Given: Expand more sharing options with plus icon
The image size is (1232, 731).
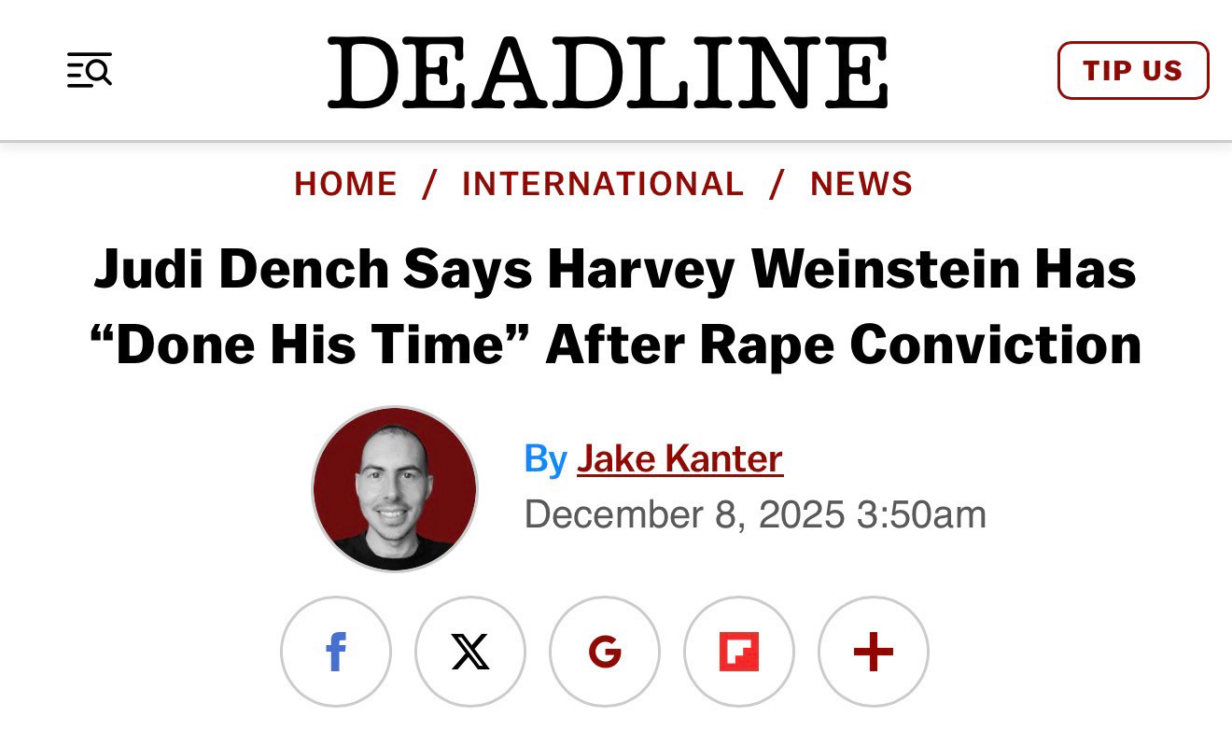Looking at the screenshot, I should coord(874,652).
